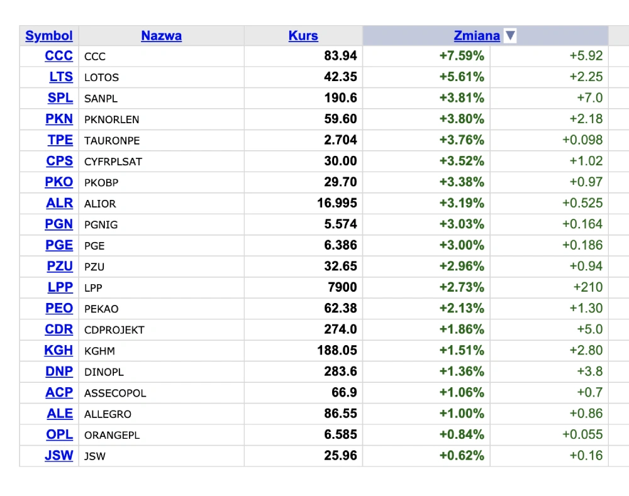Open the ALR symbol link
The height and width of the screenshot is (496, 629).
point(59,203)
